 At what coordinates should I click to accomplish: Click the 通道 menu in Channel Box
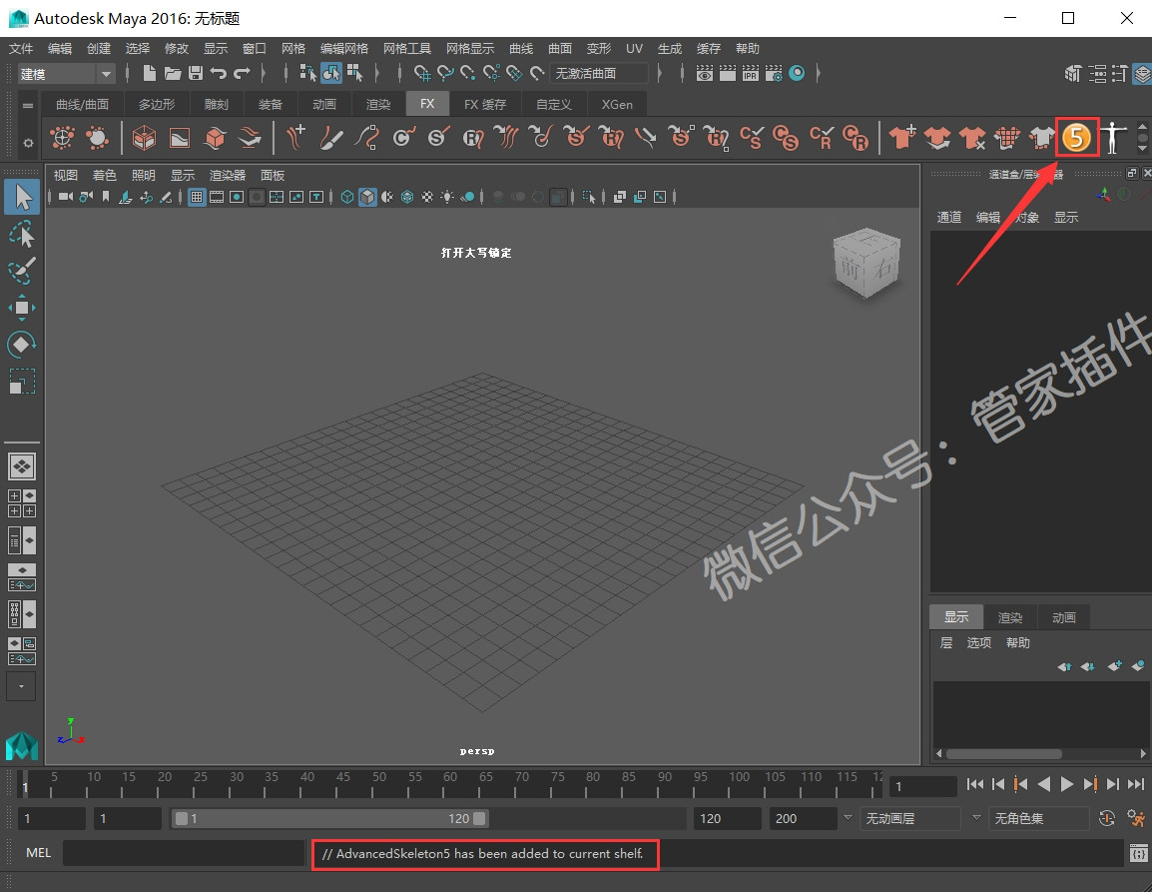click(949, 218)
